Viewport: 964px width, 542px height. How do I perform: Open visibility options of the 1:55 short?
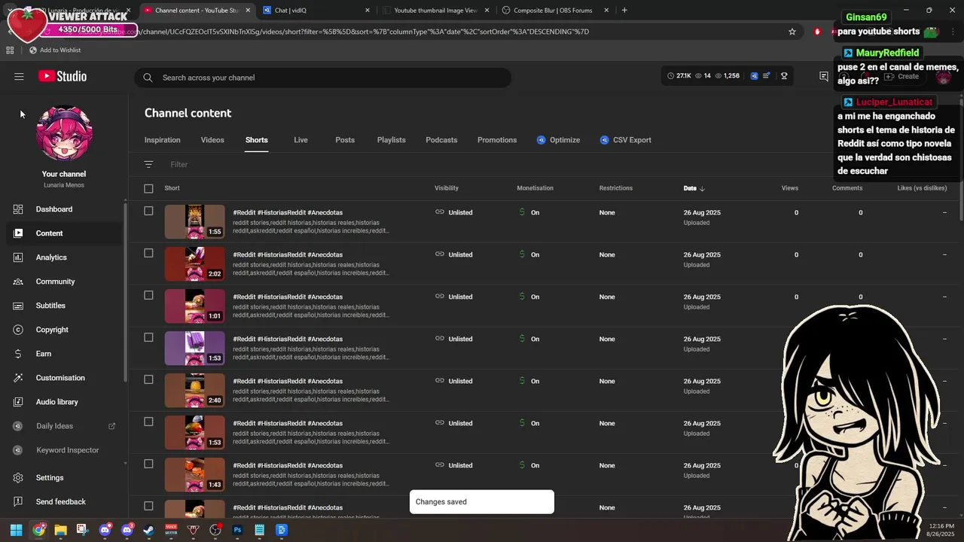click(453, 212)
